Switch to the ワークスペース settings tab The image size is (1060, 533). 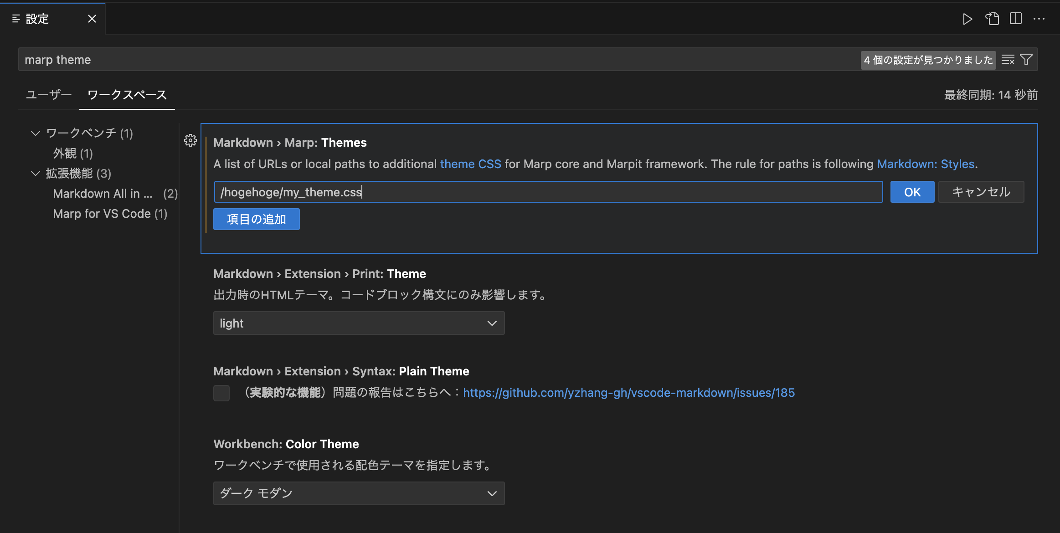[127, 95]
